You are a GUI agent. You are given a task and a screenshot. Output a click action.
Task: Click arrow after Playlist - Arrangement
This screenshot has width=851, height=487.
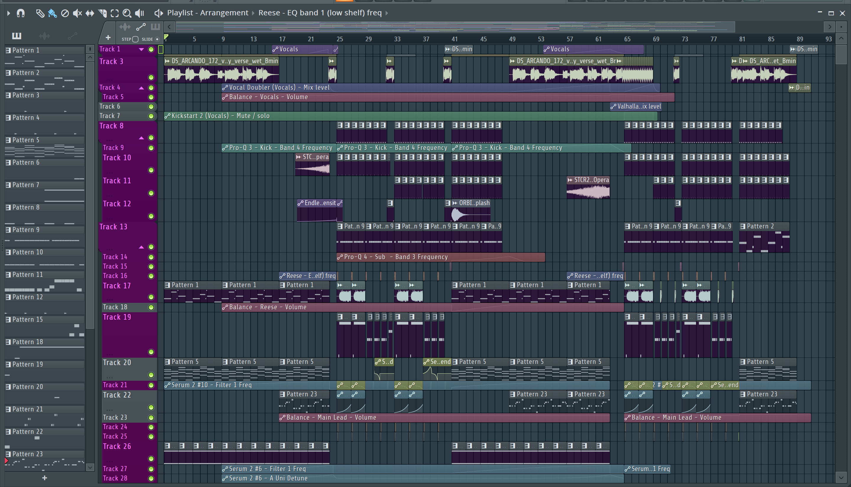(253, 13)
